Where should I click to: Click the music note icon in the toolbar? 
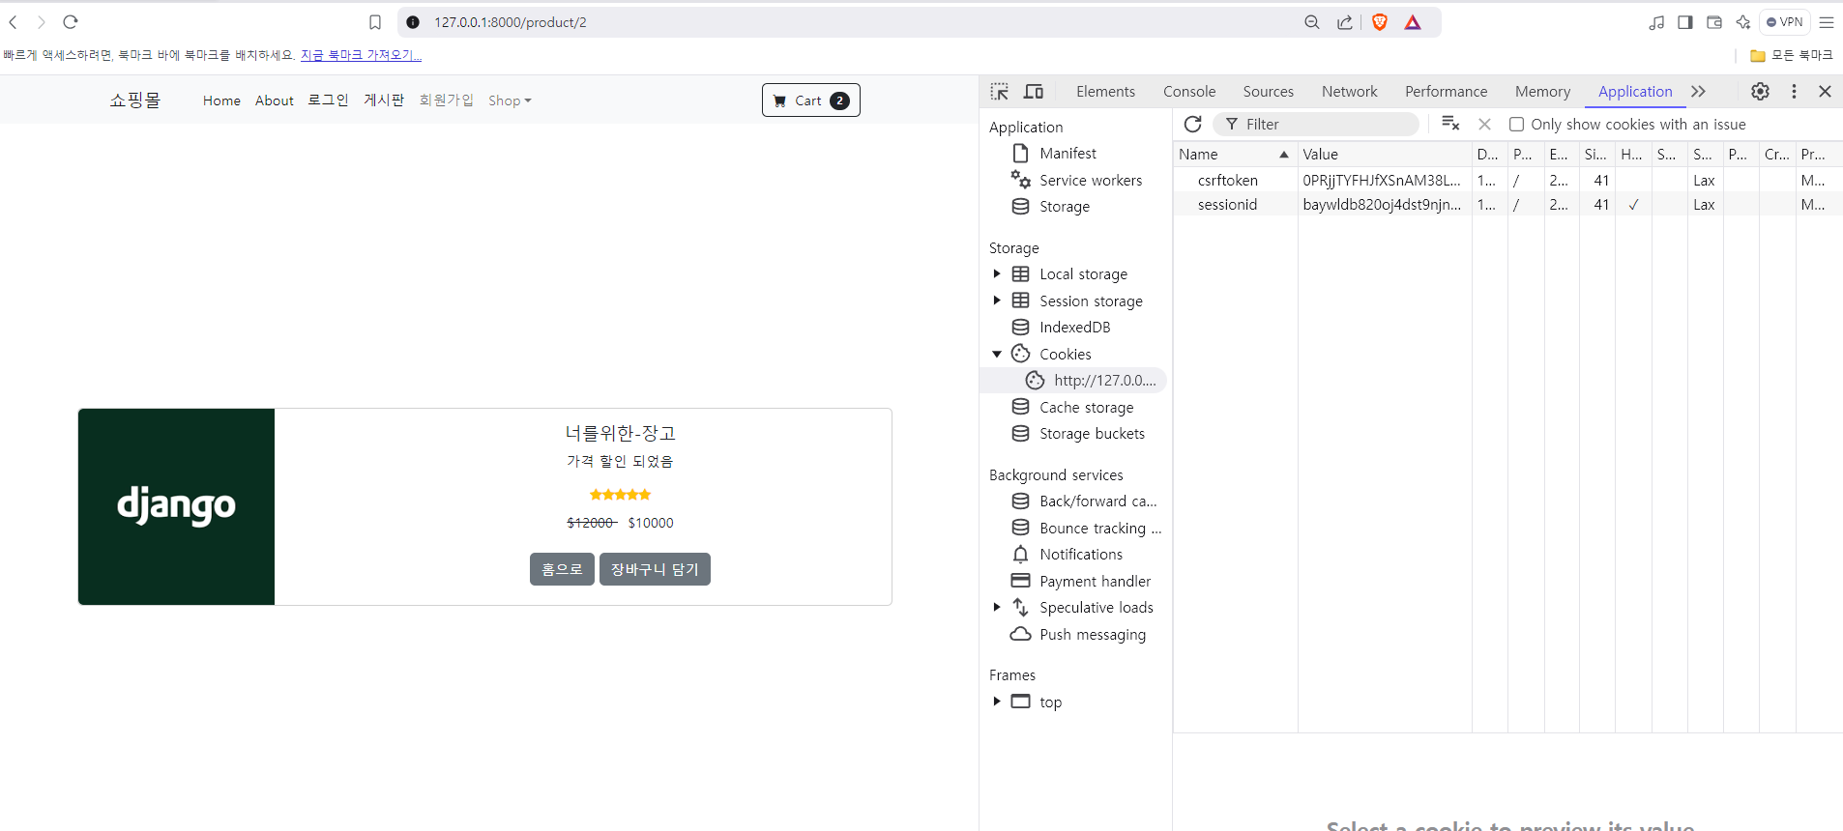(x=1656, y=22)
